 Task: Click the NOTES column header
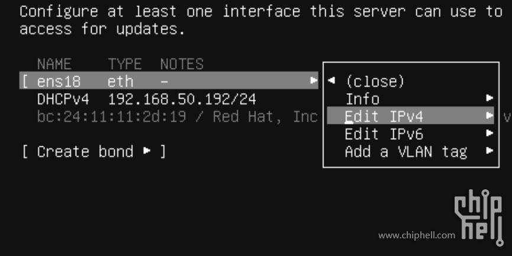point(182,64)
